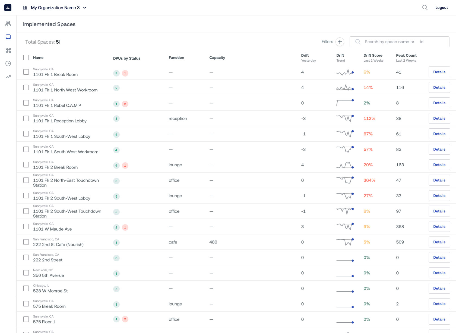456x333 pixels.
Task: Open the integrations network sidebar icon
Action: tap(8, 50)
